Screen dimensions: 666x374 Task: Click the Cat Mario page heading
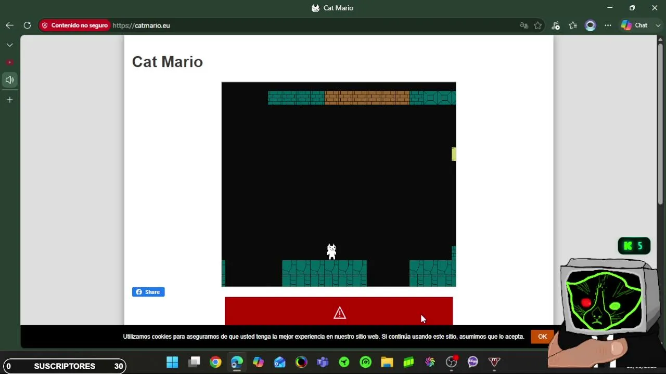[x=168, y=62]
